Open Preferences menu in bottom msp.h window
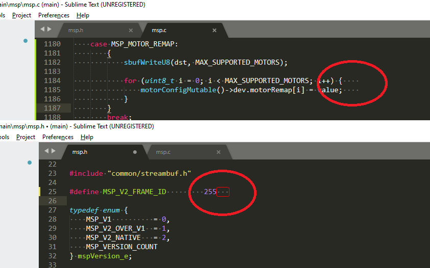This screenshot has height=268, width=430. pyautogui.click(x=58, y=137)
